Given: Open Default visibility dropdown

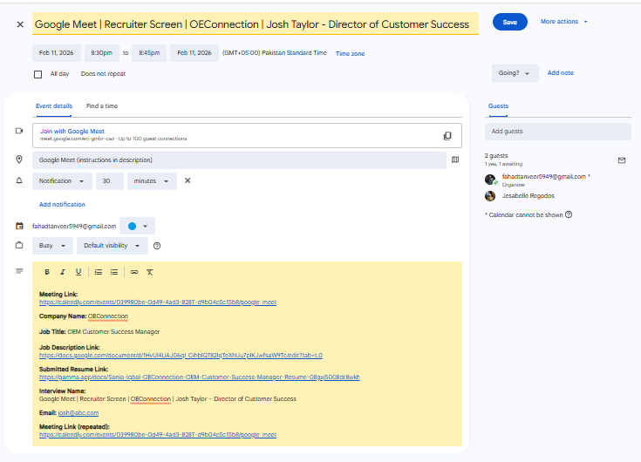Looking at the screenshot, I should (x=113, y=246).
